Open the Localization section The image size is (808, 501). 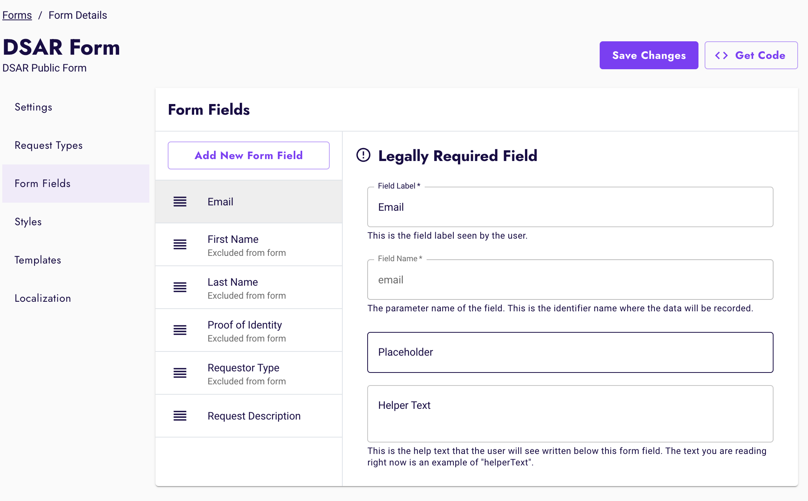[43, 298]
